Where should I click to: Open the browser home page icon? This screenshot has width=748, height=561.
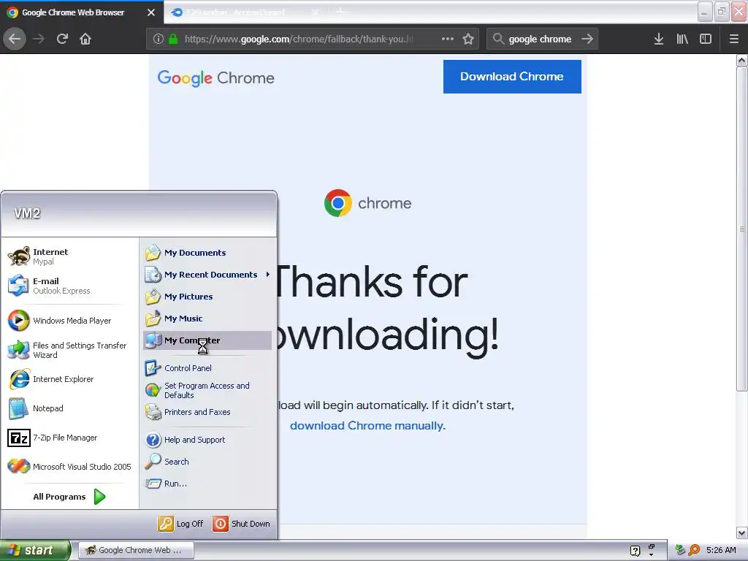pyautogui.click(x=85, y=39)
